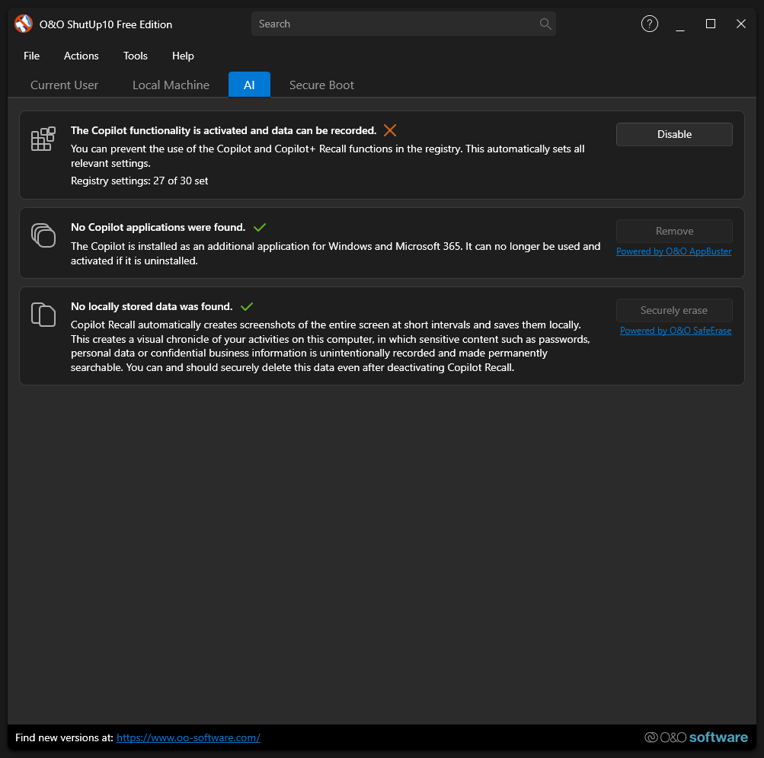Screen dimensions: 764x758
Task: Click 'No locally stored data was found.' heading
Action: 152,306
